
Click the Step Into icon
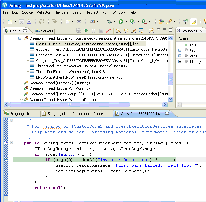[x=118, y=31]
